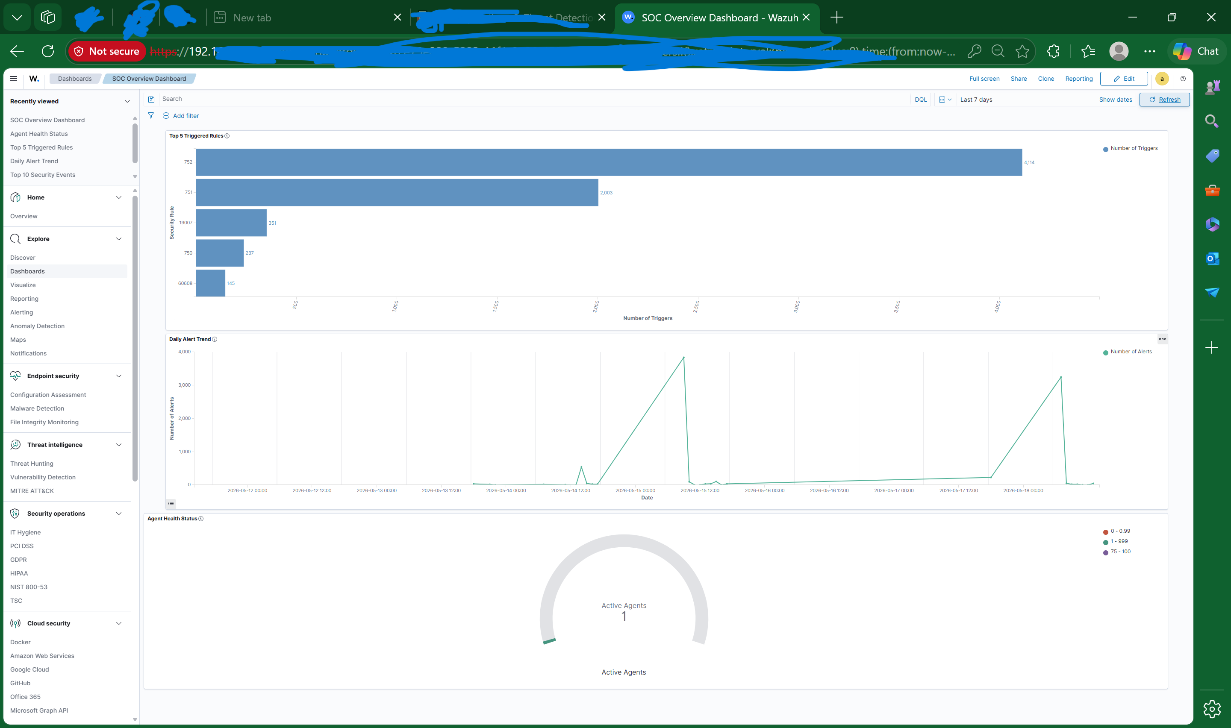
Task: Toggle Number of Alerts legend series
Action: [x=1127, y=352]
